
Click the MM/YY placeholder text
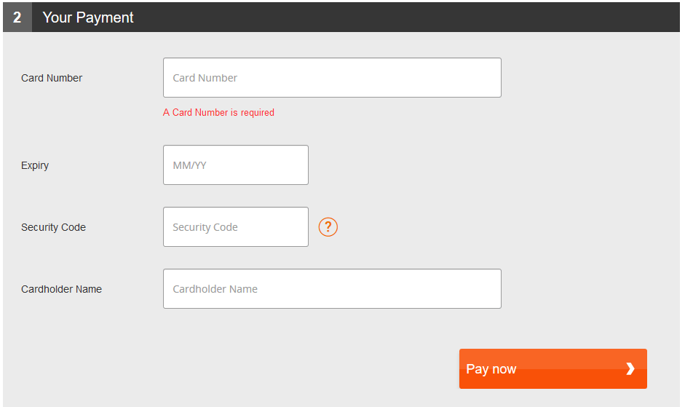[x=189, y=165]
